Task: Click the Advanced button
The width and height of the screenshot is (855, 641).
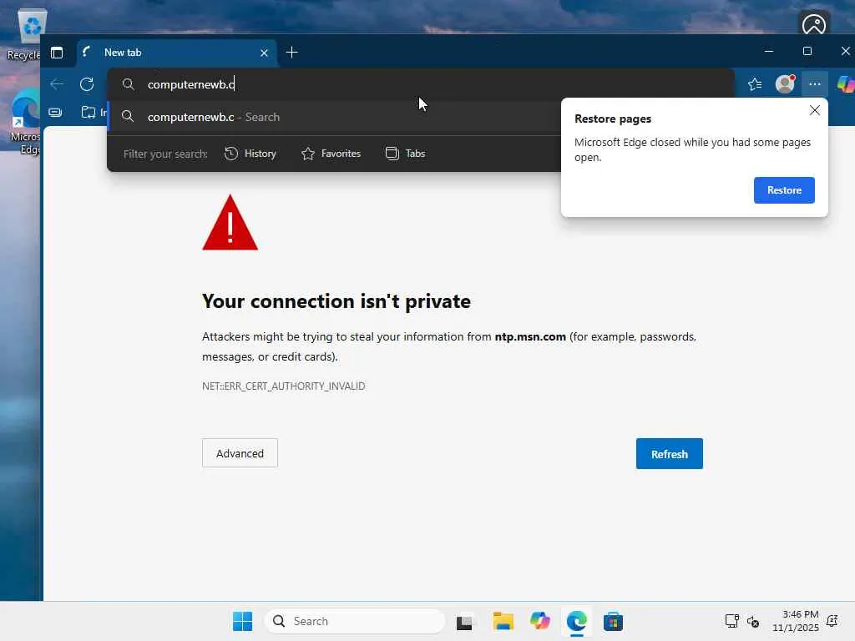Action: (x=240, y=453)
